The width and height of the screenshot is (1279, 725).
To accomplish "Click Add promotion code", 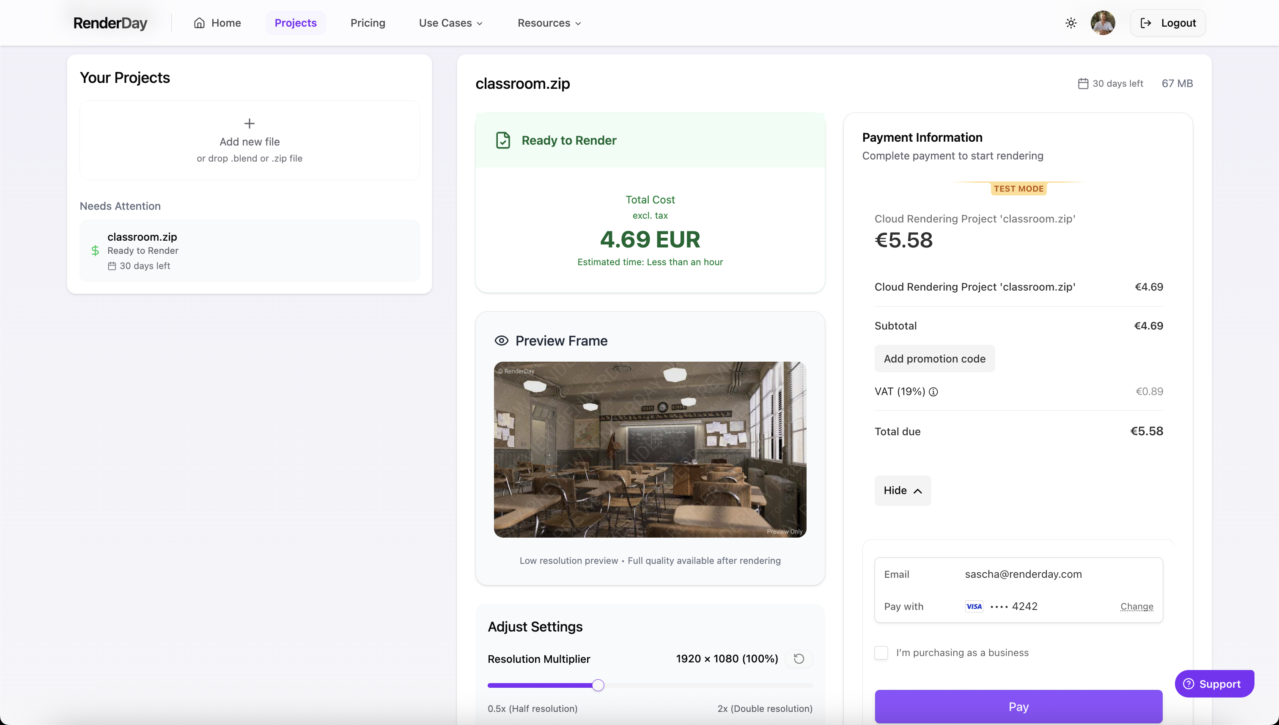I will [x=934, y=359].
